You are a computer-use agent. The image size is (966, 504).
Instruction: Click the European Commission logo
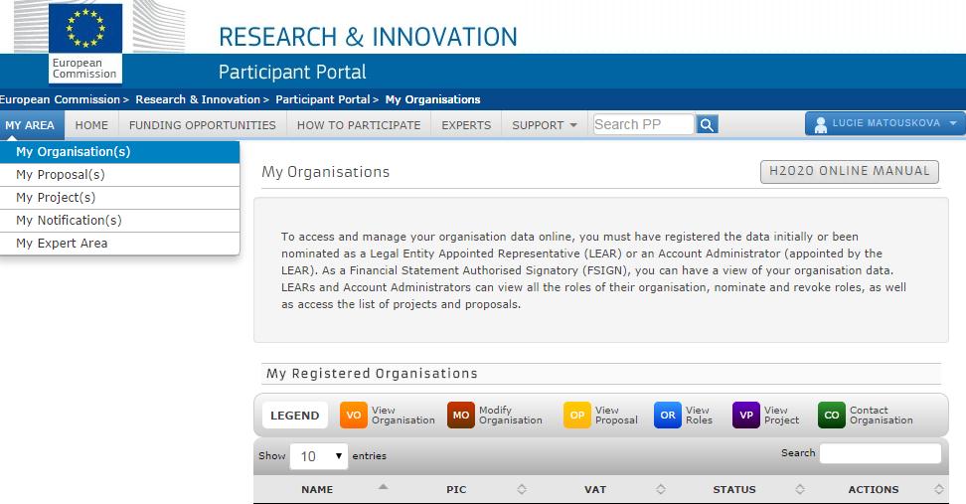pos(85,43)
